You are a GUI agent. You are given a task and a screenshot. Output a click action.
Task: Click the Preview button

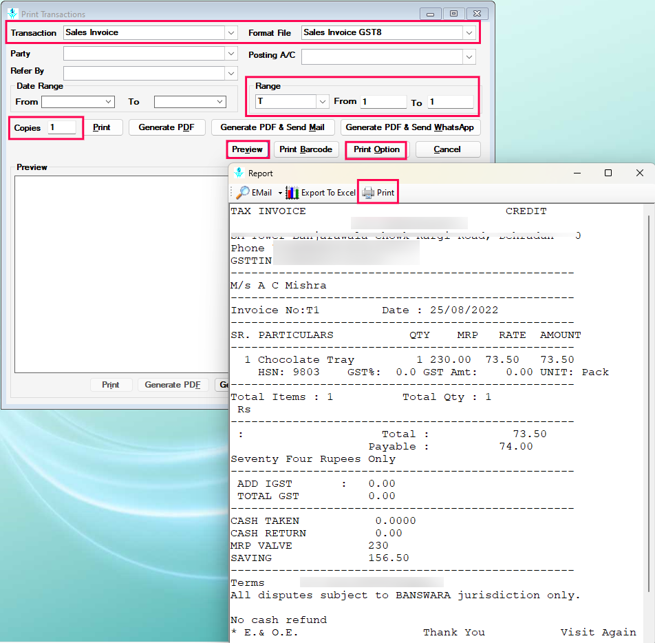tap(247, 149)
